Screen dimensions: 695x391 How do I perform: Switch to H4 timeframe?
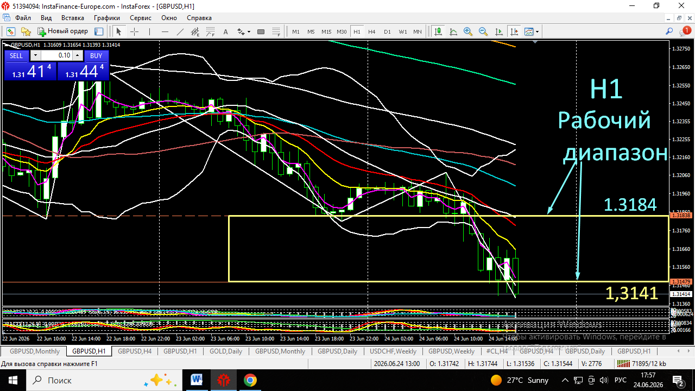click(x=372, y=31)
